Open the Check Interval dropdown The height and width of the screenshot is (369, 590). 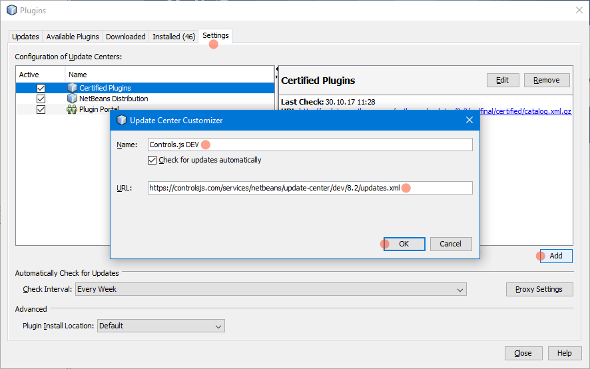(271, 289)
